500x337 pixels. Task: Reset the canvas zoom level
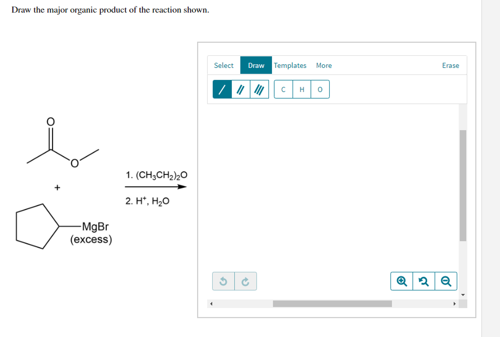click(x=424, y=281)
